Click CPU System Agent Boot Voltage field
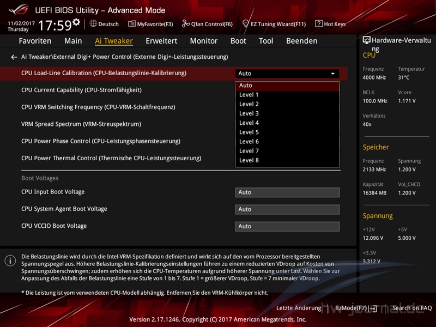The width and height of the screenshot is (436, 327). coord(287,209)
